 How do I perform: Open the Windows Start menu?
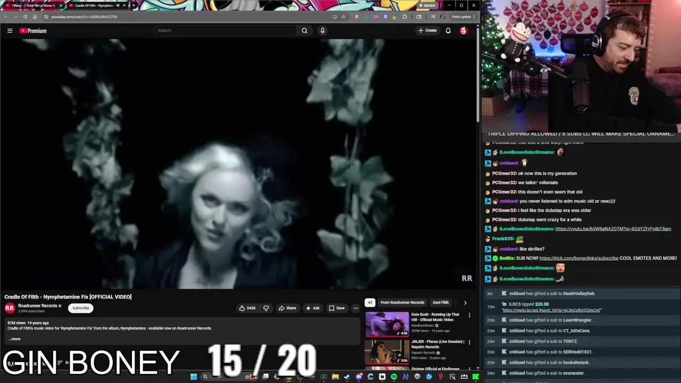coord(194,377)
